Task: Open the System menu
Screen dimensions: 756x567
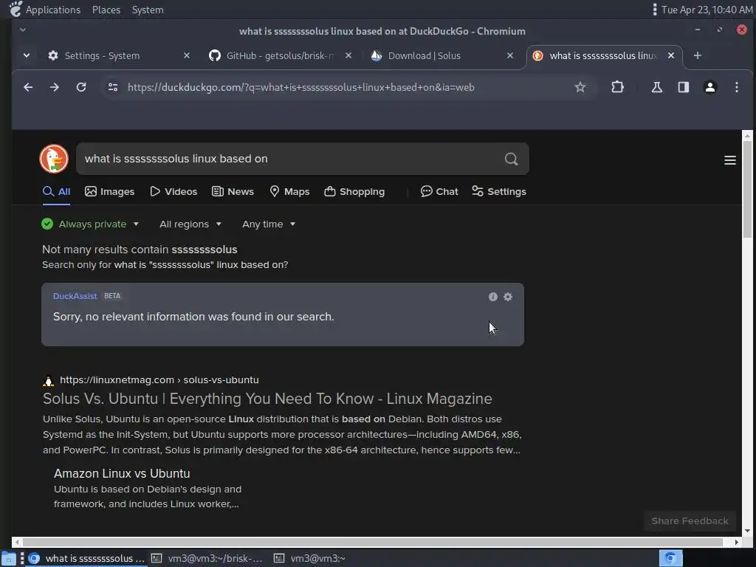Action: (x=148, y=10)
